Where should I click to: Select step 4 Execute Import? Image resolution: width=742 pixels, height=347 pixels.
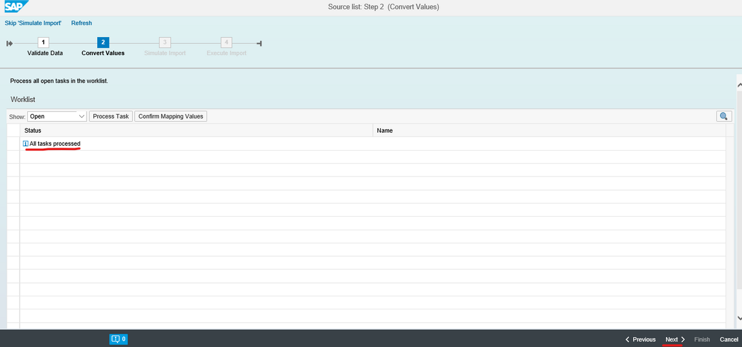coord(226,43)
